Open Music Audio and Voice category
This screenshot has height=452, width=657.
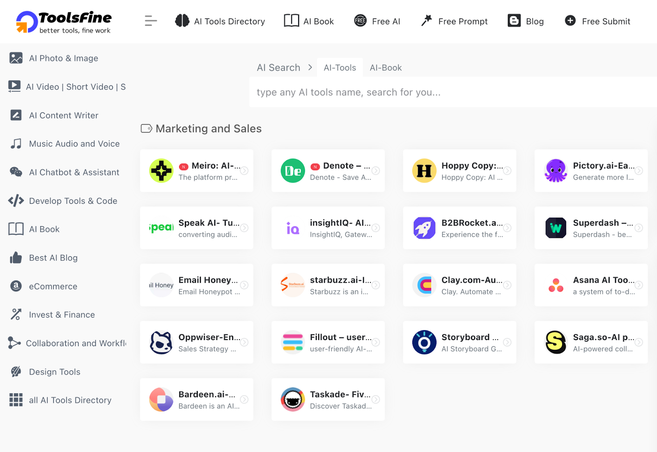pyautogui.click(x=74, y=144)
